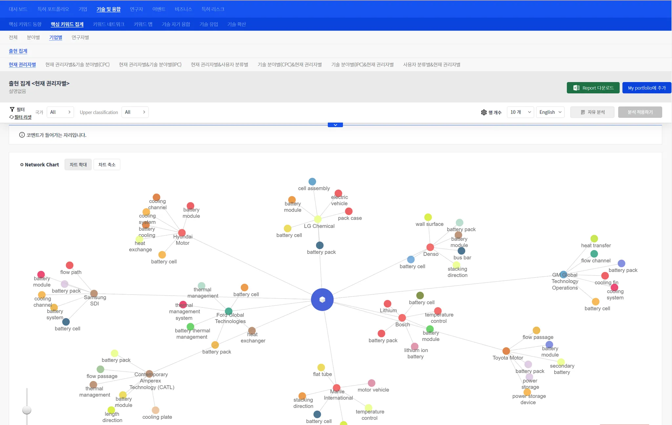Click the row count gear icon

(484, 112)
